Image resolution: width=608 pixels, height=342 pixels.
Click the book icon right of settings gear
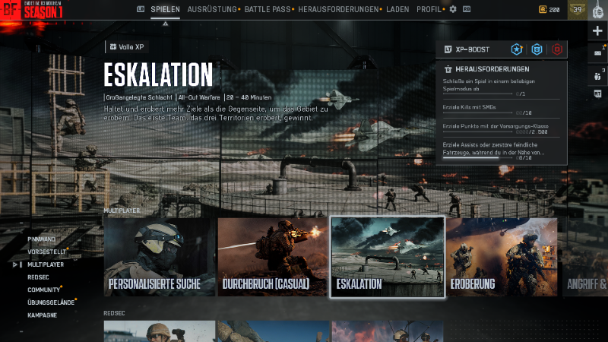point(467,9)
